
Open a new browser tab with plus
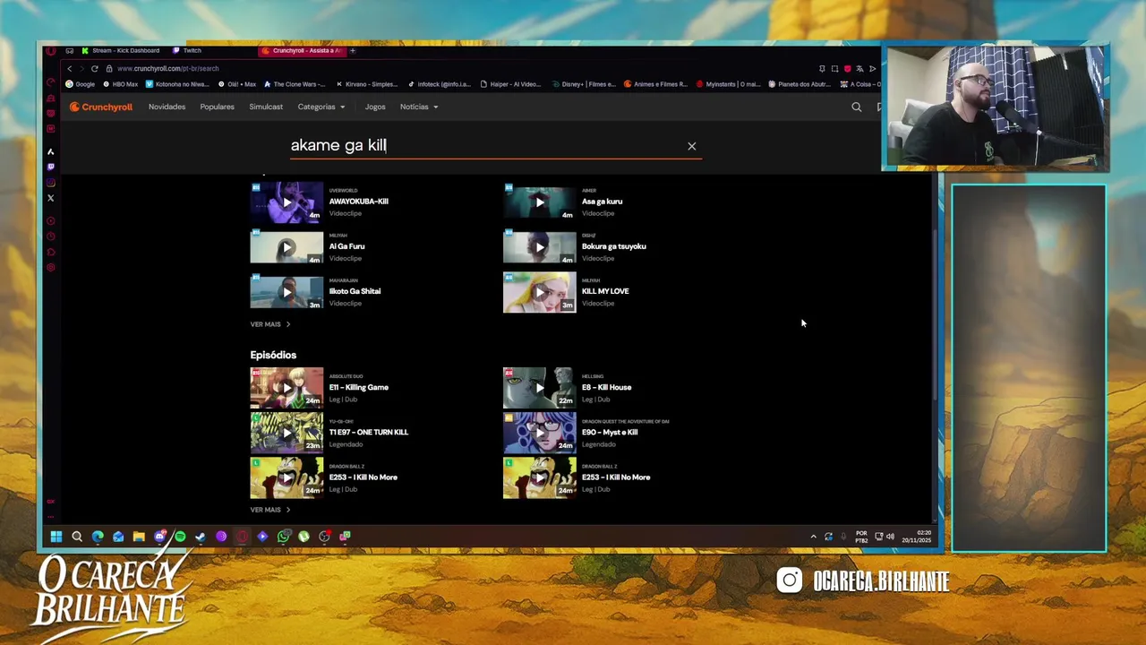click(x=352, y=50)
